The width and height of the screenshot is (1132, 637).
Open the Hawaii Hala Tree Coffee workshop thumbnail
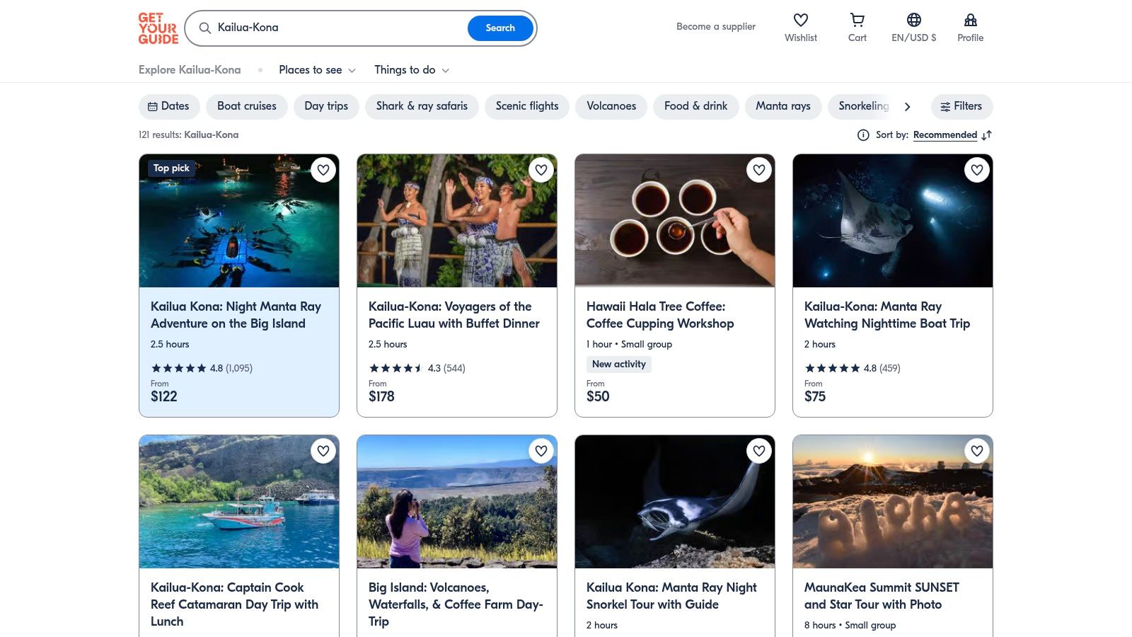point(674,220)
